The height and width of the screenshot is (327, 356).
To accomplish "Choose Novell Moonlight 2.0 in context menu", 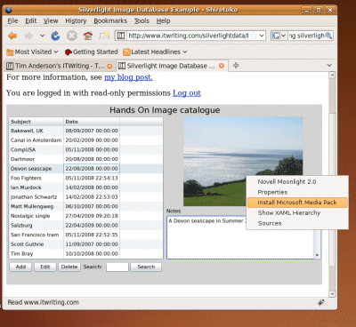I will [297, 182].
